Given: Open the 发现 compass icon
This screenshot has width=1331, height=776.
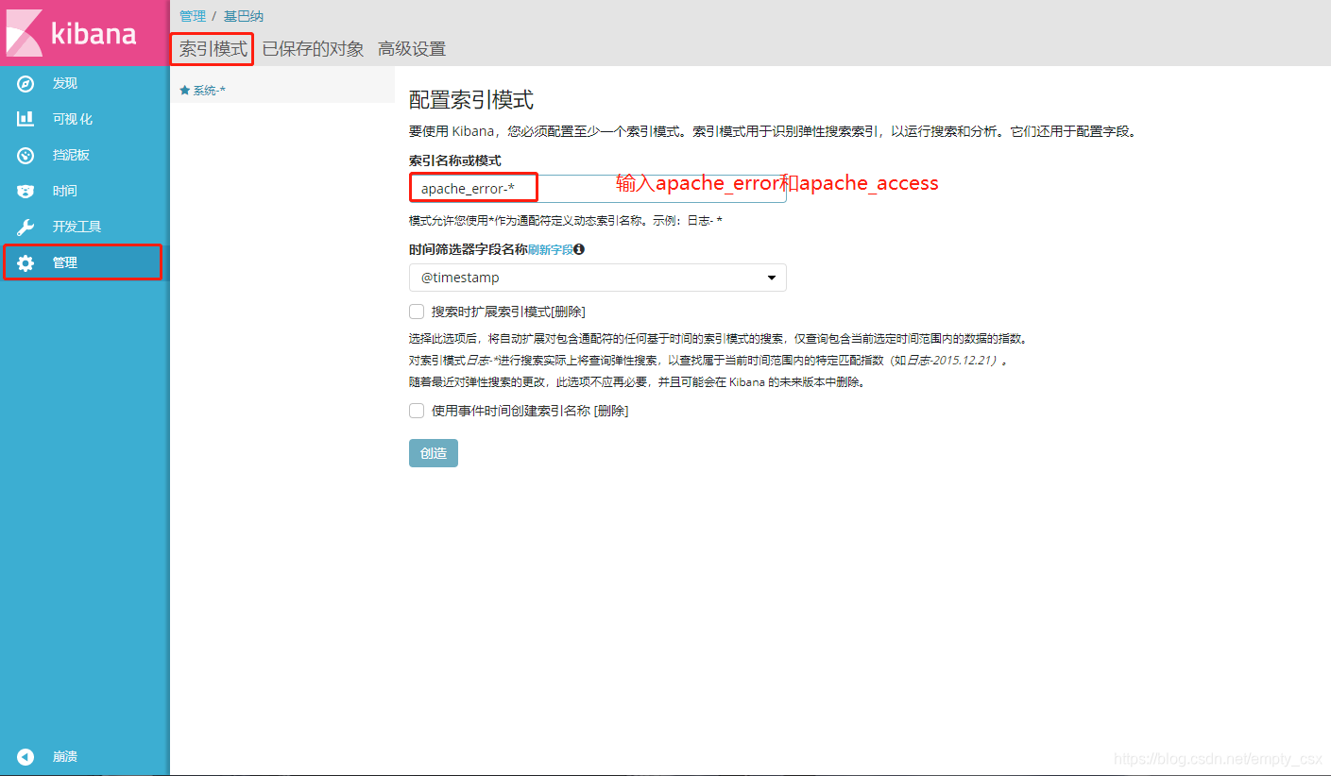Looking at the screenshot, I should point(26,84).
